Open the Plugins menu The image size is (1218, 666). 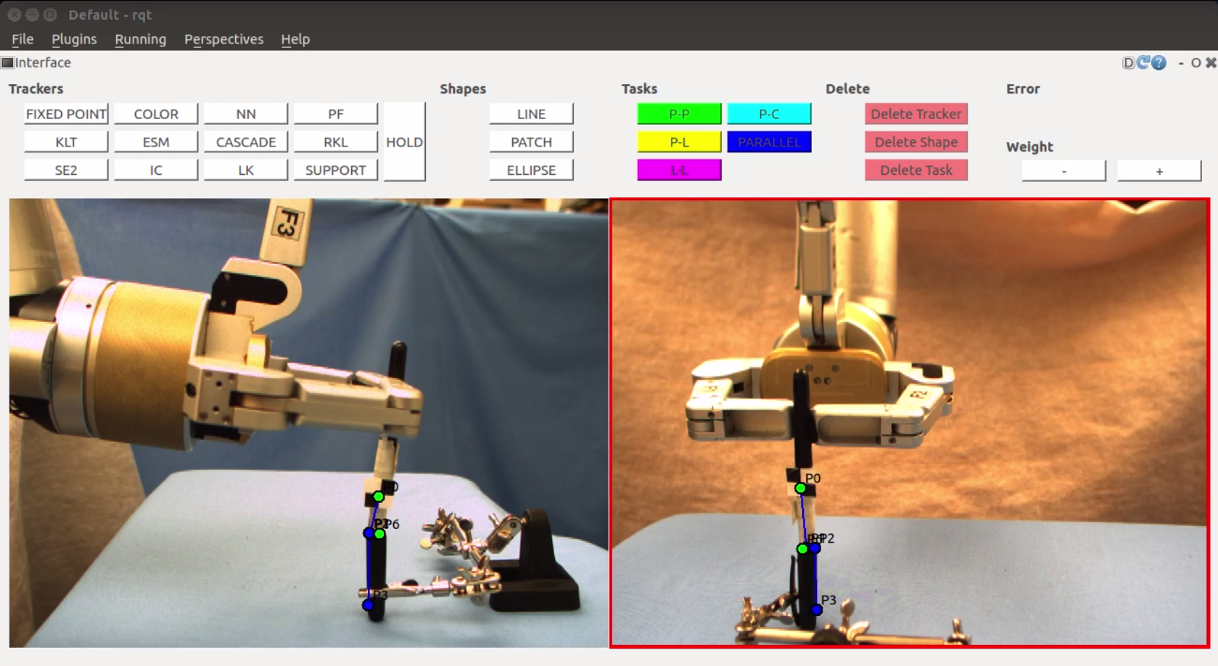74,39
